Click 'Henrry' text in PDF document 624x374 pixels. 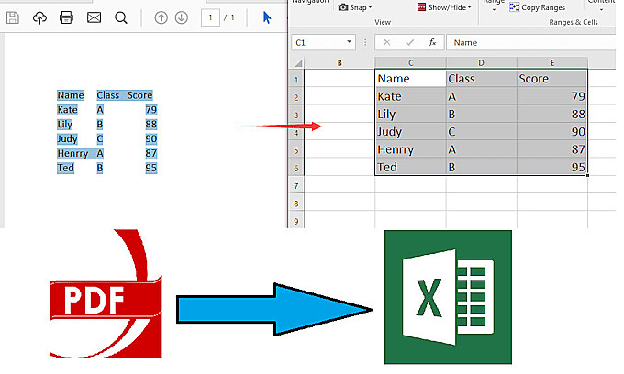72,153
